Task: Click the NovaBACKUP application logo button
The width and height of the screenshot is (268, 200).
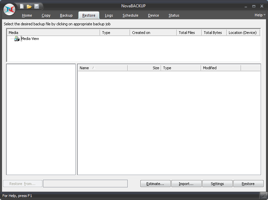Action: coord(9,9)
